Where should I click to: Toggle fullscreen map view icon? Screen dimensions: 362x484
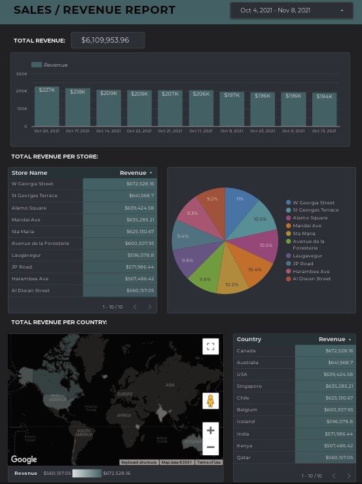(211, 346)
